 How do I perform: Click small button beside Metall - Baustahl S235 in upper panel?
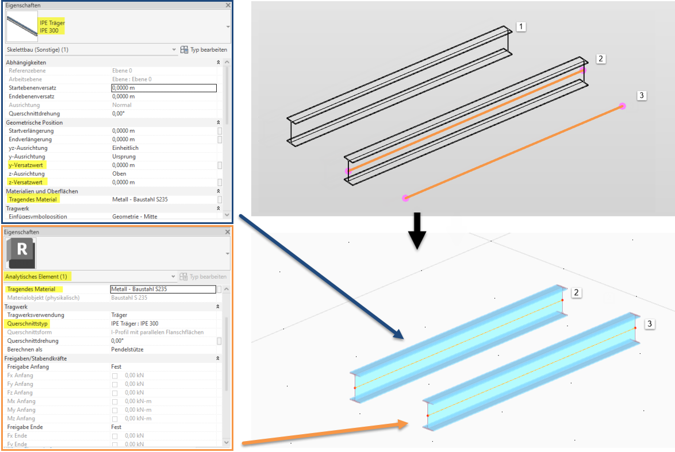(220, 199)
